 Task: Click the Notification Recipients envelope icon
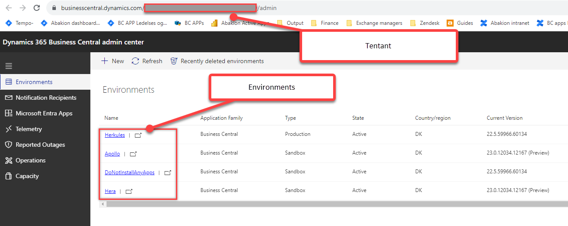9,98
